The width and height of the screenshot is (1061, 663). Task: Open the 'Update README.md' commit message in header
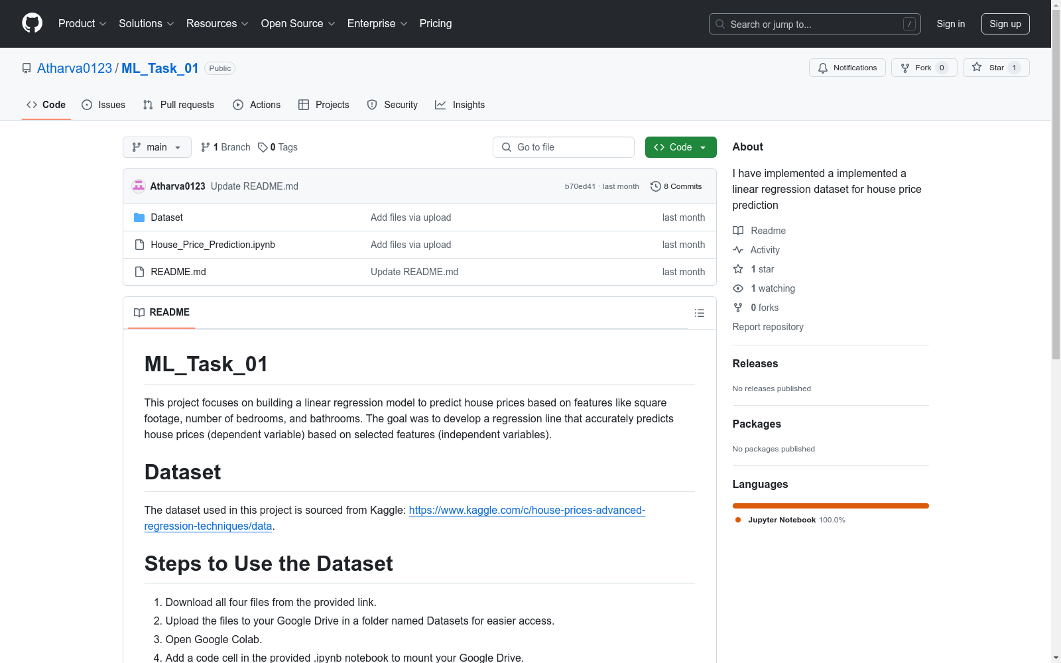tap(255, 186)
